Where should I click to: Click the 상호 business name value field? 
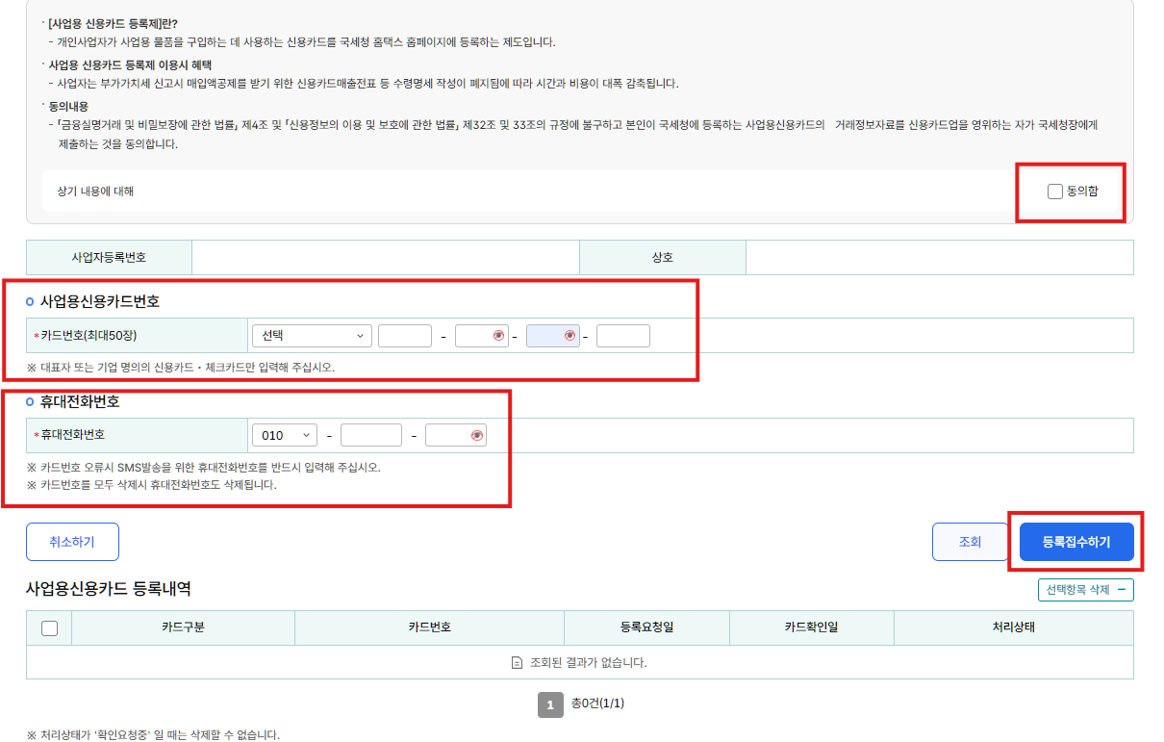[939, 258]
